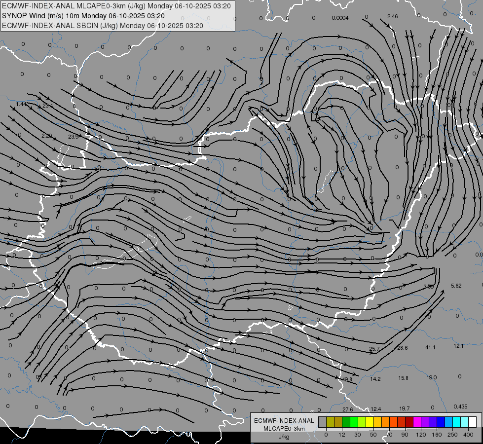This screenshot has width=483, height=444.
Task: Click the white legend swatch
Action: tap(472, 422)
